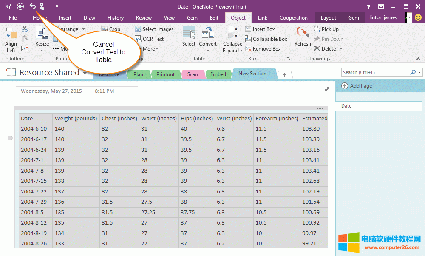This screenshot has width=425, height=256.
Task: Click the Add Page button
Action: click(x=357, y=86)
